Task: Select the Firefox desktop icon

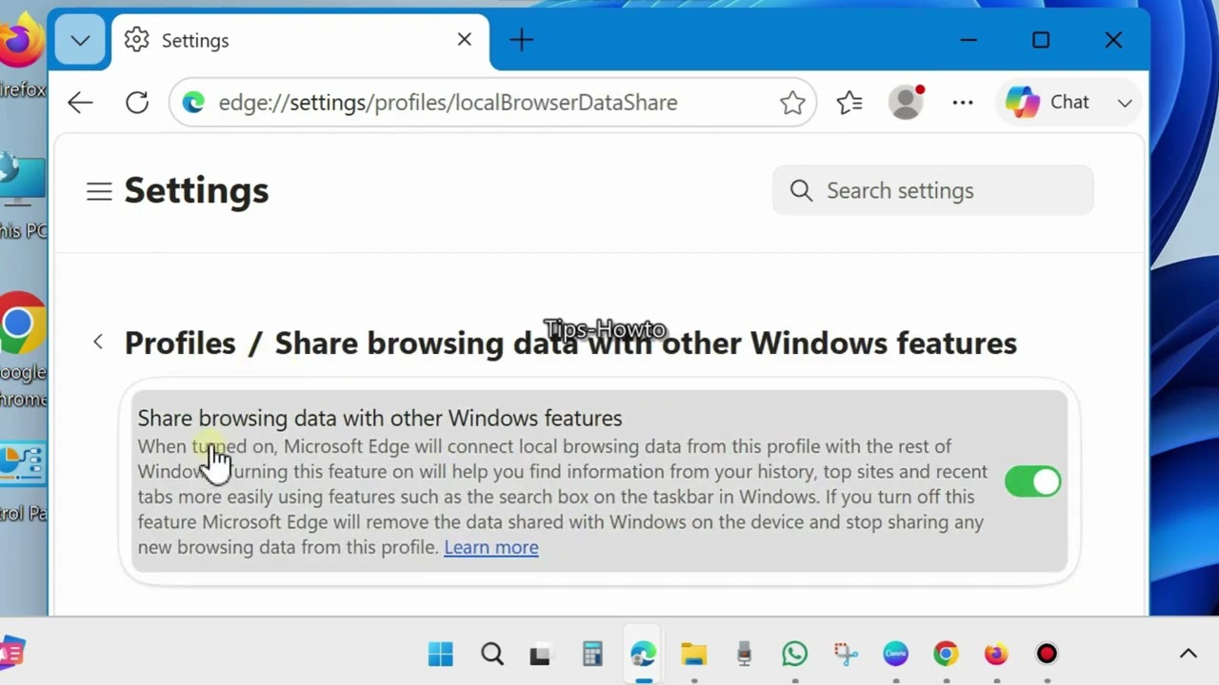Action: point(21,57)
